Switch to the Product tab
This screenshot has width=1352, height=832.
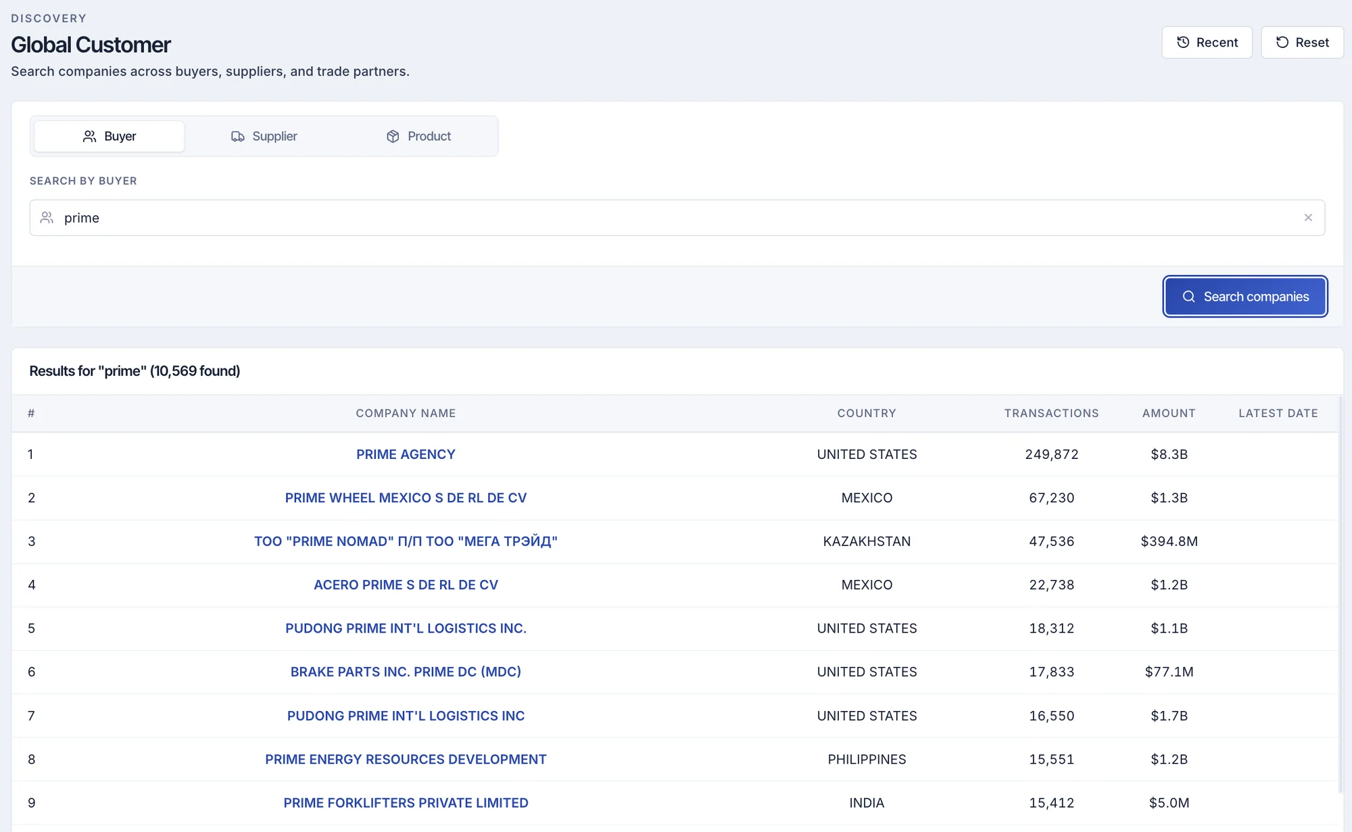(x=419, y=137)
